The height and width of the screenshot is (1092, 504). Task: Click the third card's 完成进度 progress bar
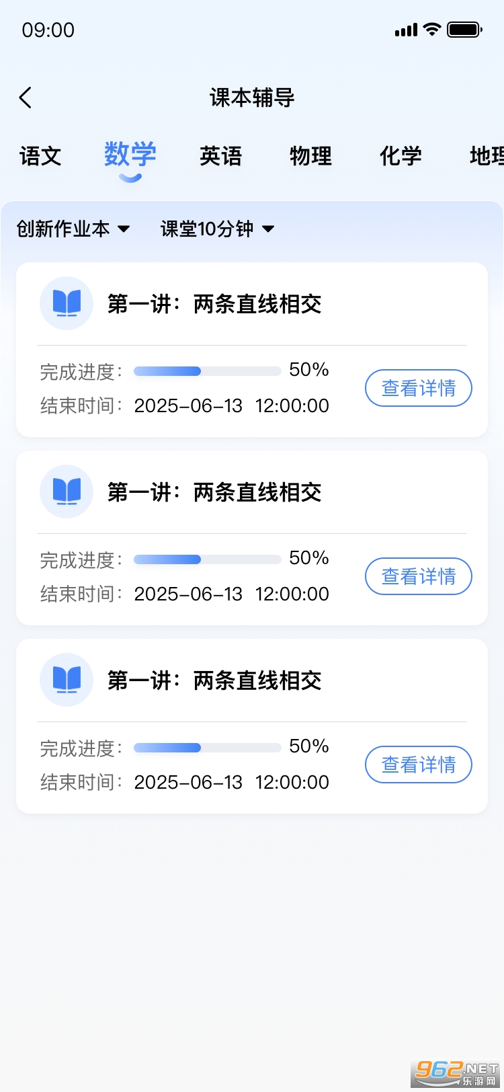tap(207, 748)
